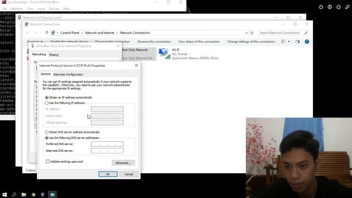Click the Preferred DNS server field
The image size is (352, 198).
pos(107,144)
